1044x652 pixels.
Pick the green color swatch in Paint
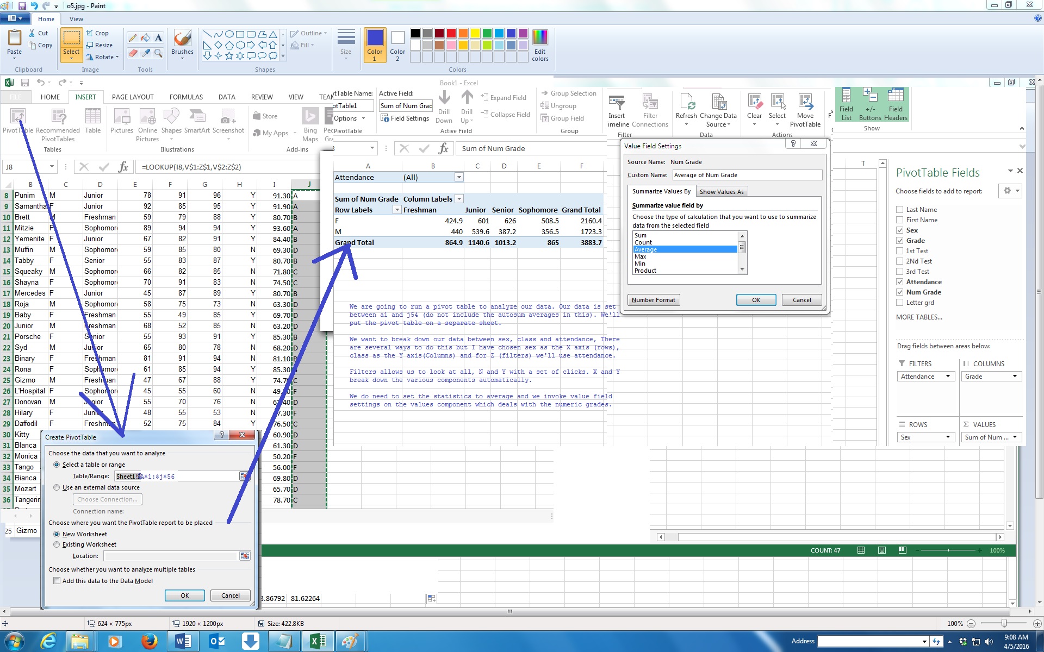[487, 34]
